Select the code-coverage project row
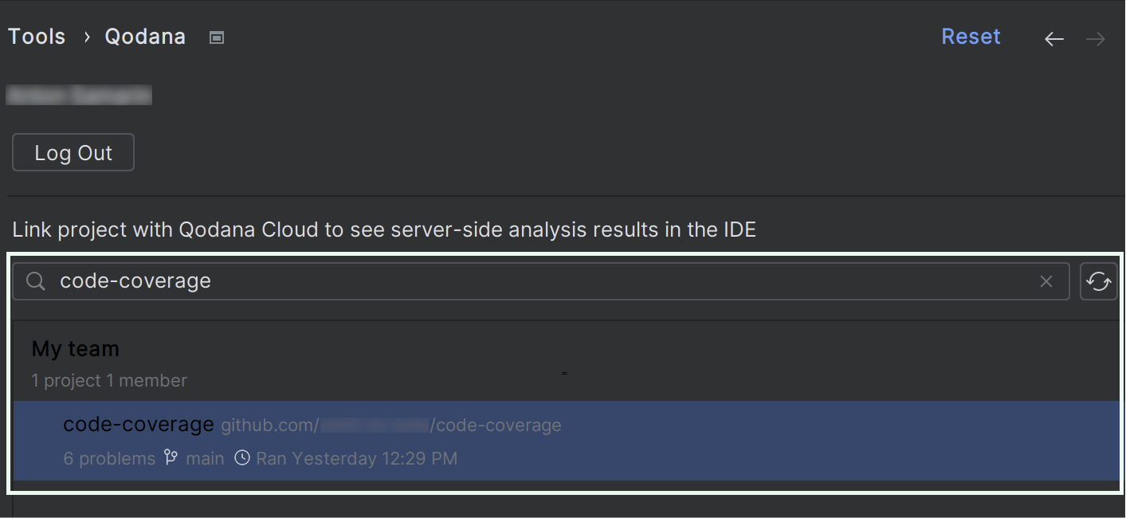Viewport: 1126px width, 518px height. pos(398,440)
